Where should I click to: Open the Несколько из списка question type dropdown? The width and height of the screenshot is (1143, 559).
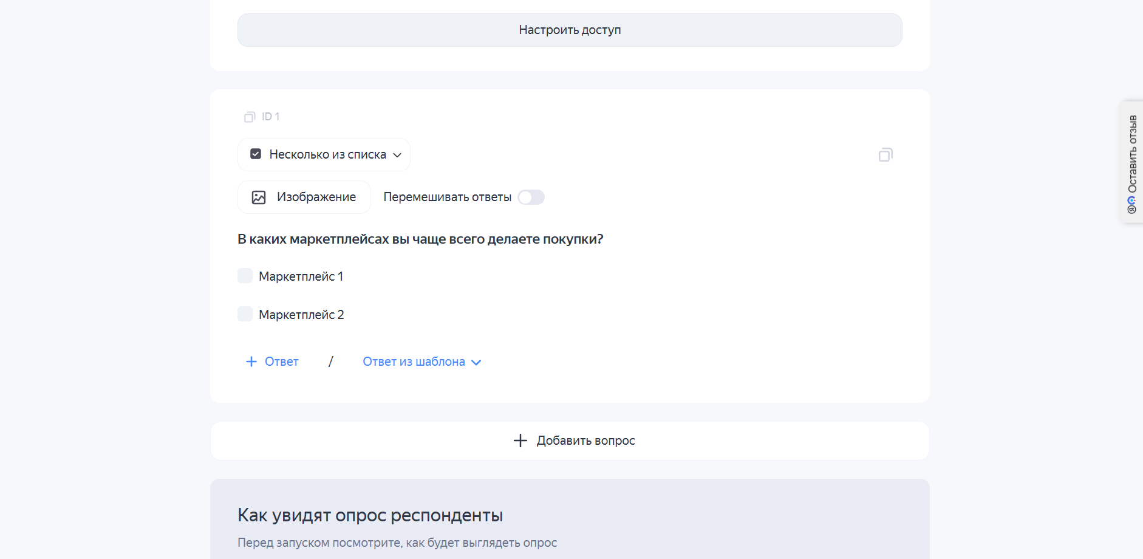tap(324, 154)
